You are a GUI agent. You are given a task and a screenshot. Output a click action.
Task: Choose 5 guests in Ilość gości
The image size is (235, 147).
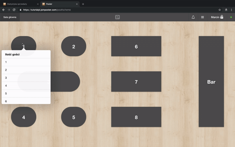point(26,93)
